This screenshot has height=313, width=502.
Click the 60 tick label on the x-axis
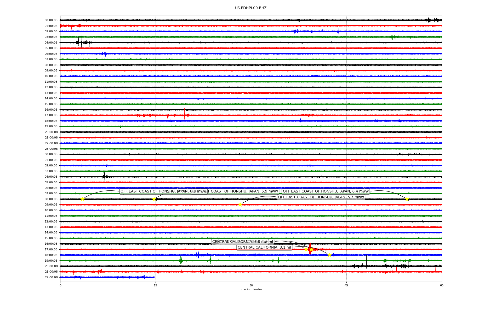442,286
